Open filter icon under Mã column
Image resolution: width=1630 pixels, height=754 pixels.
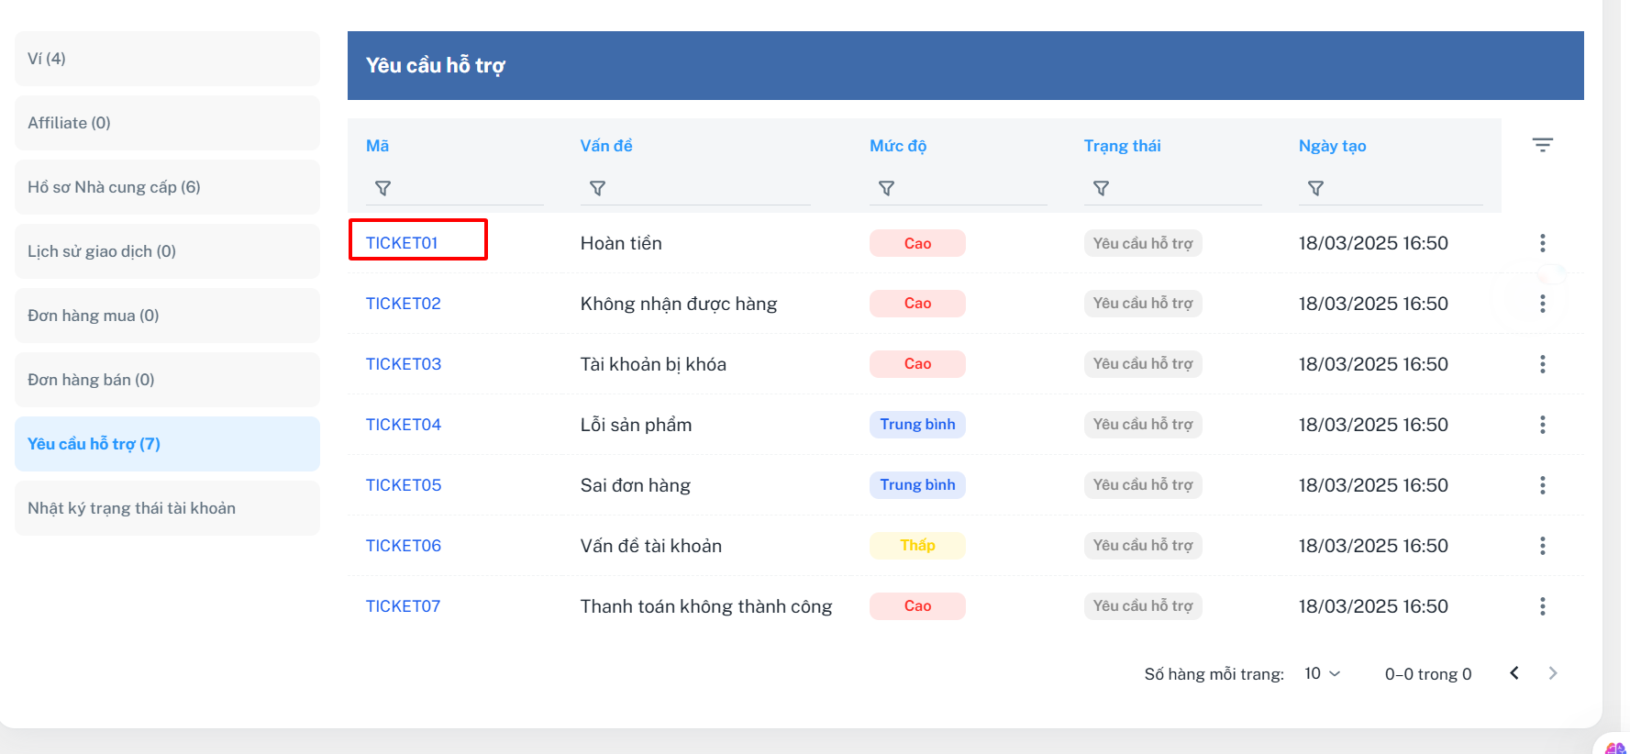pos(383,188)
